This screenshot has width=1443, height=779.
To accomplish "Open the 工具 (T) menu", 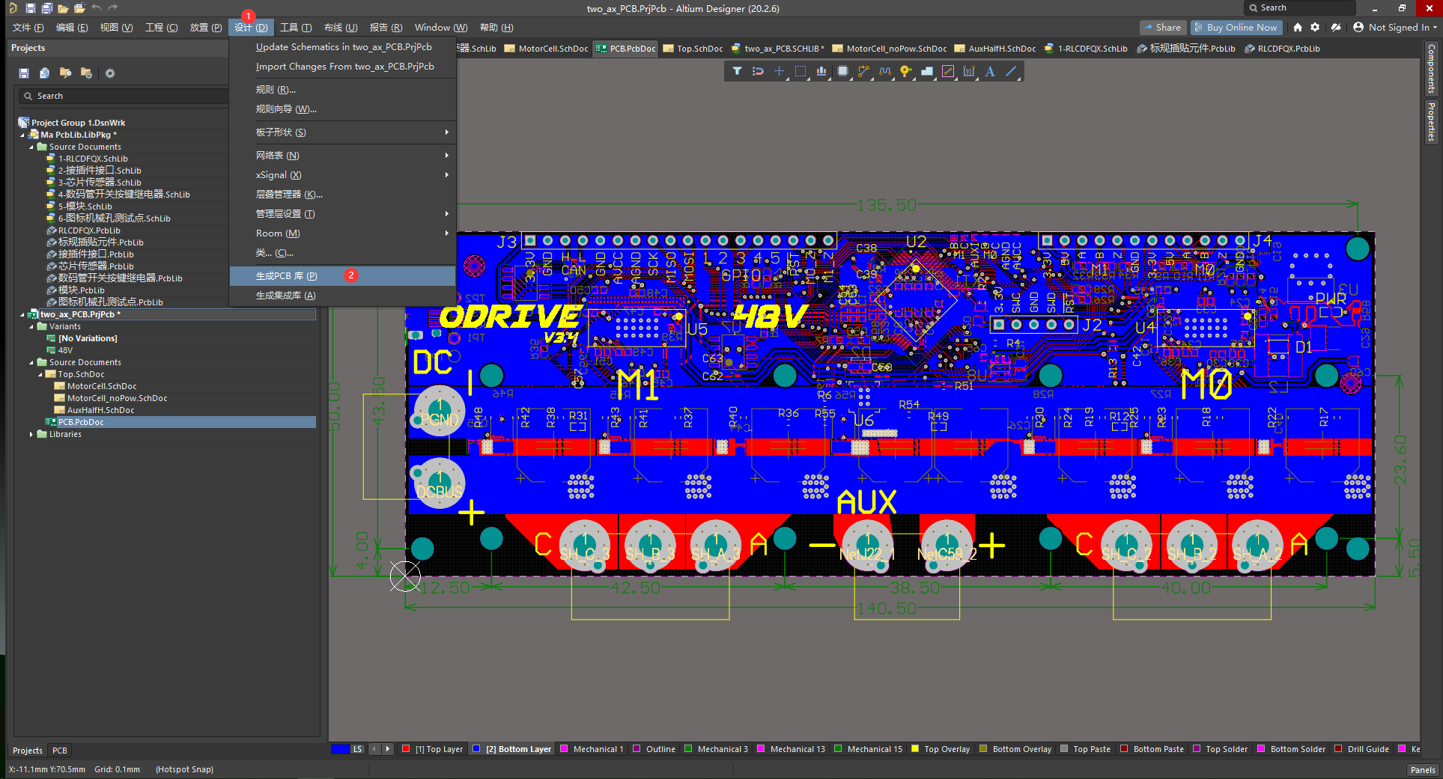I will (x=296, y=28).
